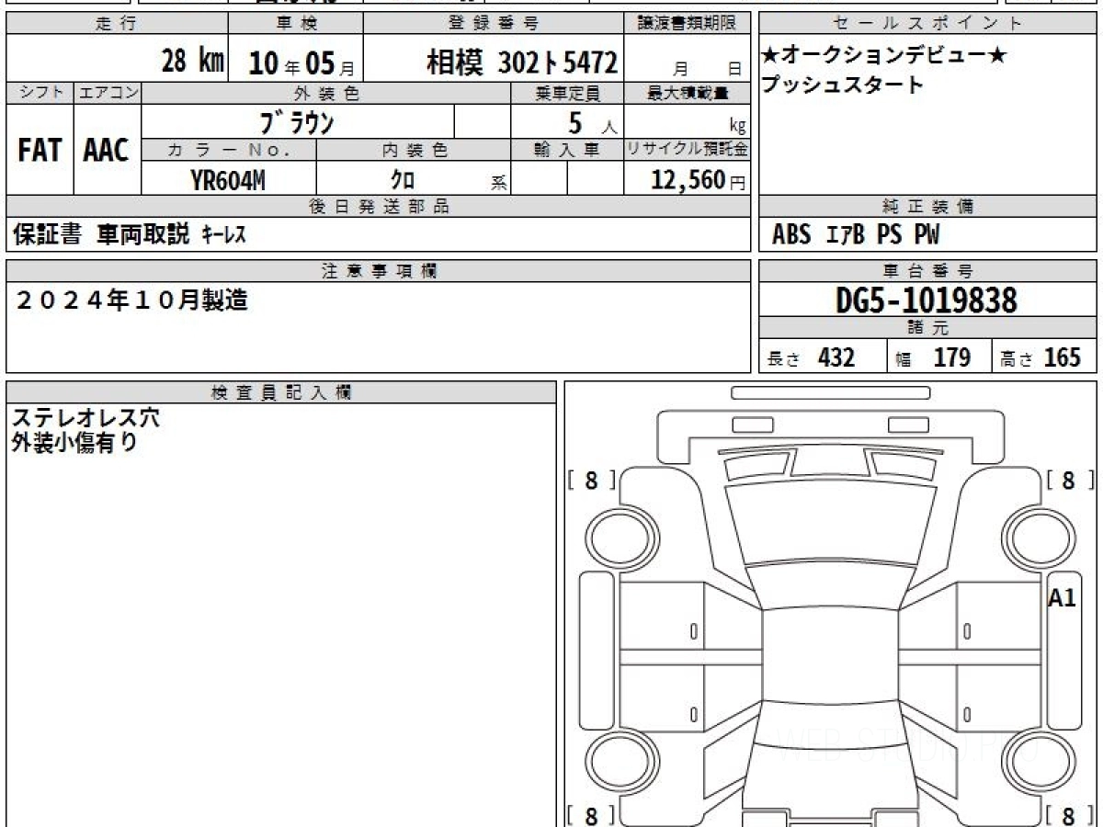This screenshot has height=827, width=1103.
Task: Click the 後日発送部品 section header
Action: 379,207
